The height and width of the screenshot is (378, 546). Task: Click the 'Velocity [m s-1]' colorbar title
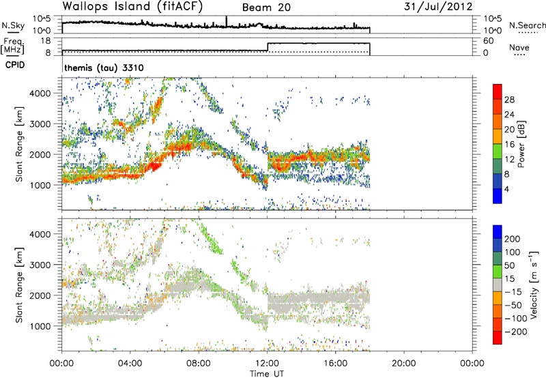coord(534,285)
